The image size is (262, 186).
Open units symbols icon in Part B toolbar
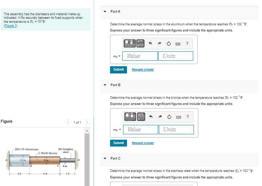click(x=141, y=117)
